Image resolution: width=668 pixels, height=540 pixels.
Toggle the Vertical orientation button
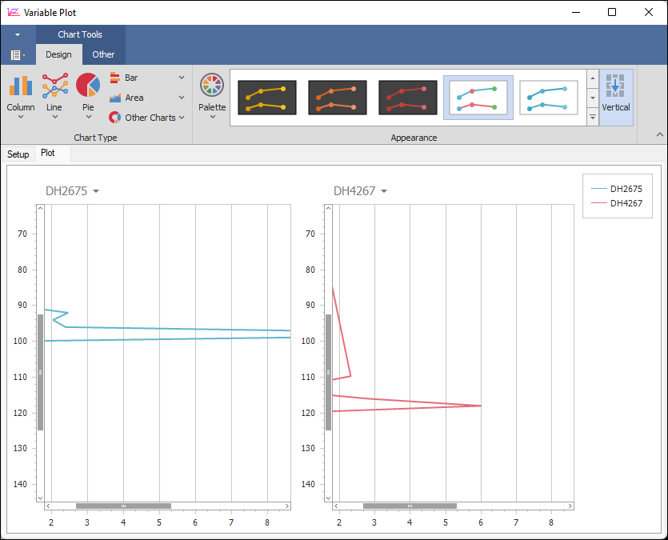click(616, 94)
